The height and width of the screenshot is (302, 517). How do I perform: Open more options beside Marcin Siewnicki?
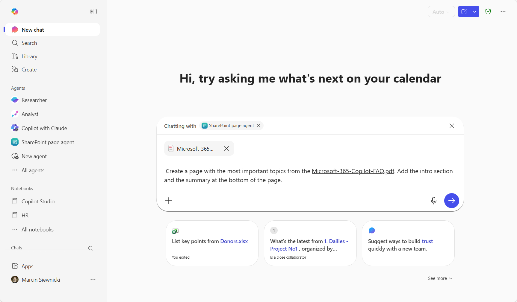click(x=93, y=280)
